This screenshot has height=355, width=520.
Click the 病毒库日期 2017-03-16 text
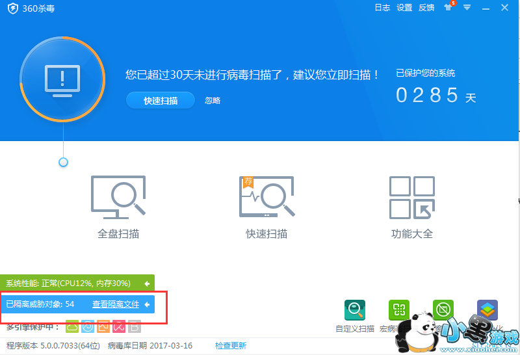tap(150, 346)
